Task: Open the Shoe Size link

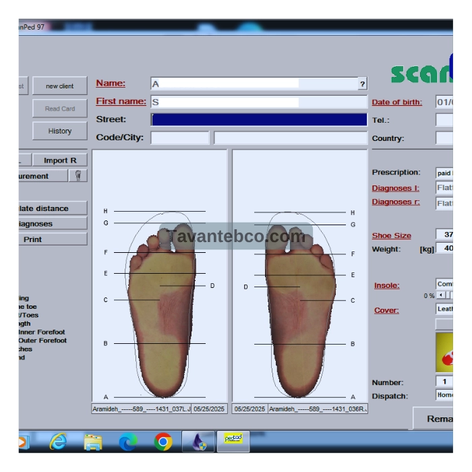Action: (391, 235)
